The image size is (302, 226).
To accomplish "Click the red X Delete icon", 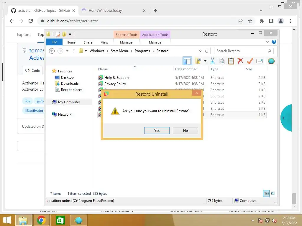I will 240,61.
